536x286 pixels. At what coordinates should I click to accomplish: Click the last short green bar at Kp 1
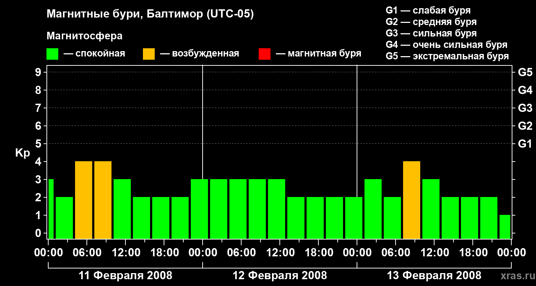coord(505,227)
